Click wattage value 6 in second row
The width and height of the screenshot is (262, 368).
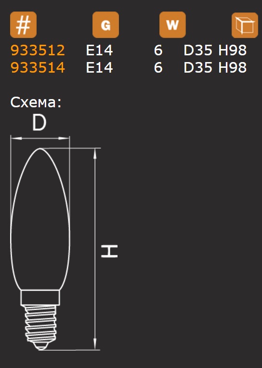click(x=158, y=67)
